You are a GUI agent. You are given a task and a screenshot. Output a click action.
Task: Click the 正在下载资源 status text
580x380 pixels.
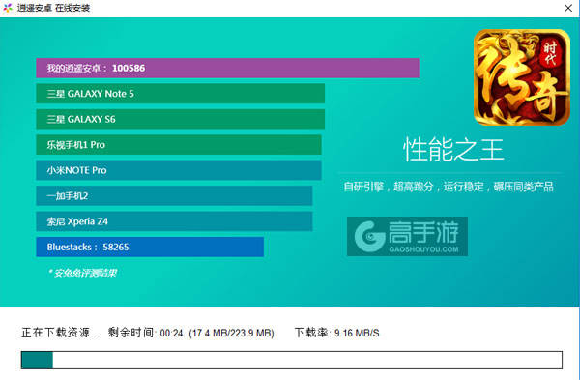60,333
